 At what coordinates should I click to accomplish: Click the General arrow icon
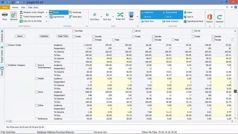tap(219, 17)
